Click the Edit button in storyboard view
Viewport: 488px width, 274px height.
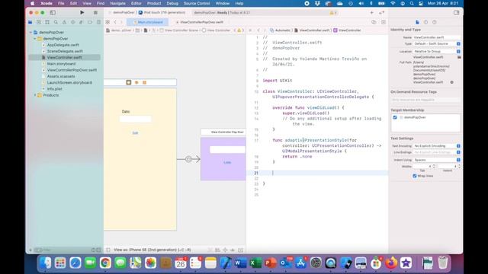tap(135, 132)
